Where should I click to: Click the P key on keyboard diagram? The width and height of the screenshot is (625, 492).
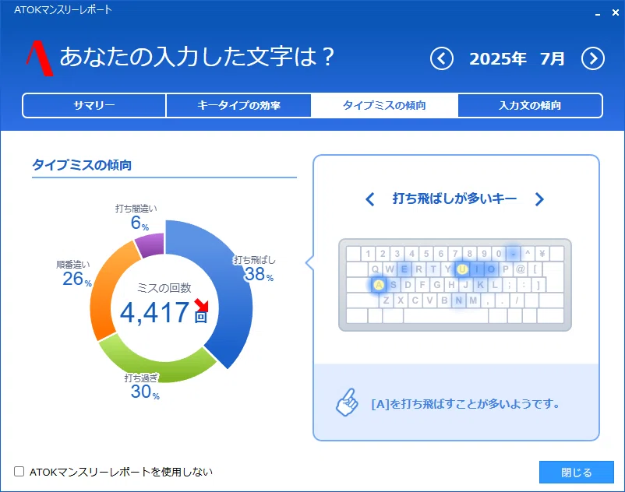(x=506, y=269)
